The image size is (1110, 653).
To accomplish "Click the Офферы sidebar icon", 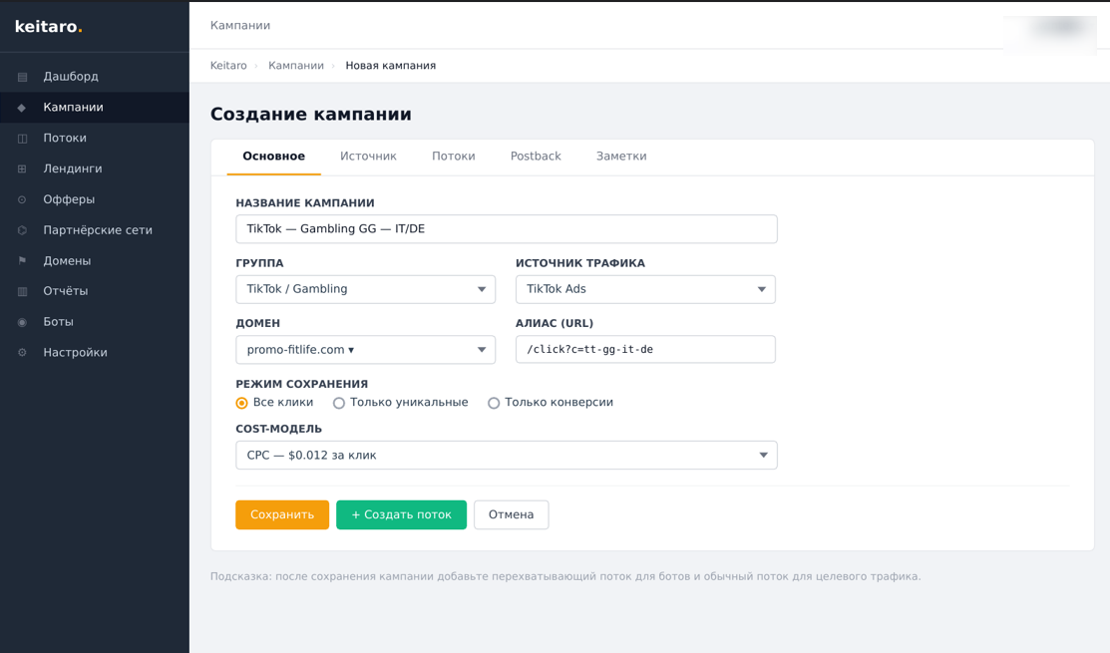I will pyautogui.click(x=22, y=200).
